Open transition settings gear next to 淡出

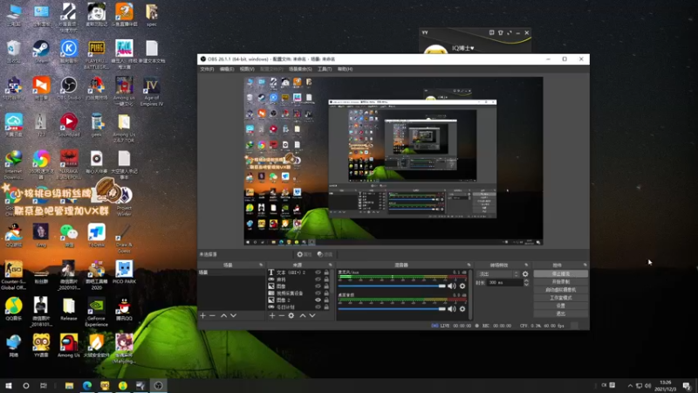click(525, 274)
